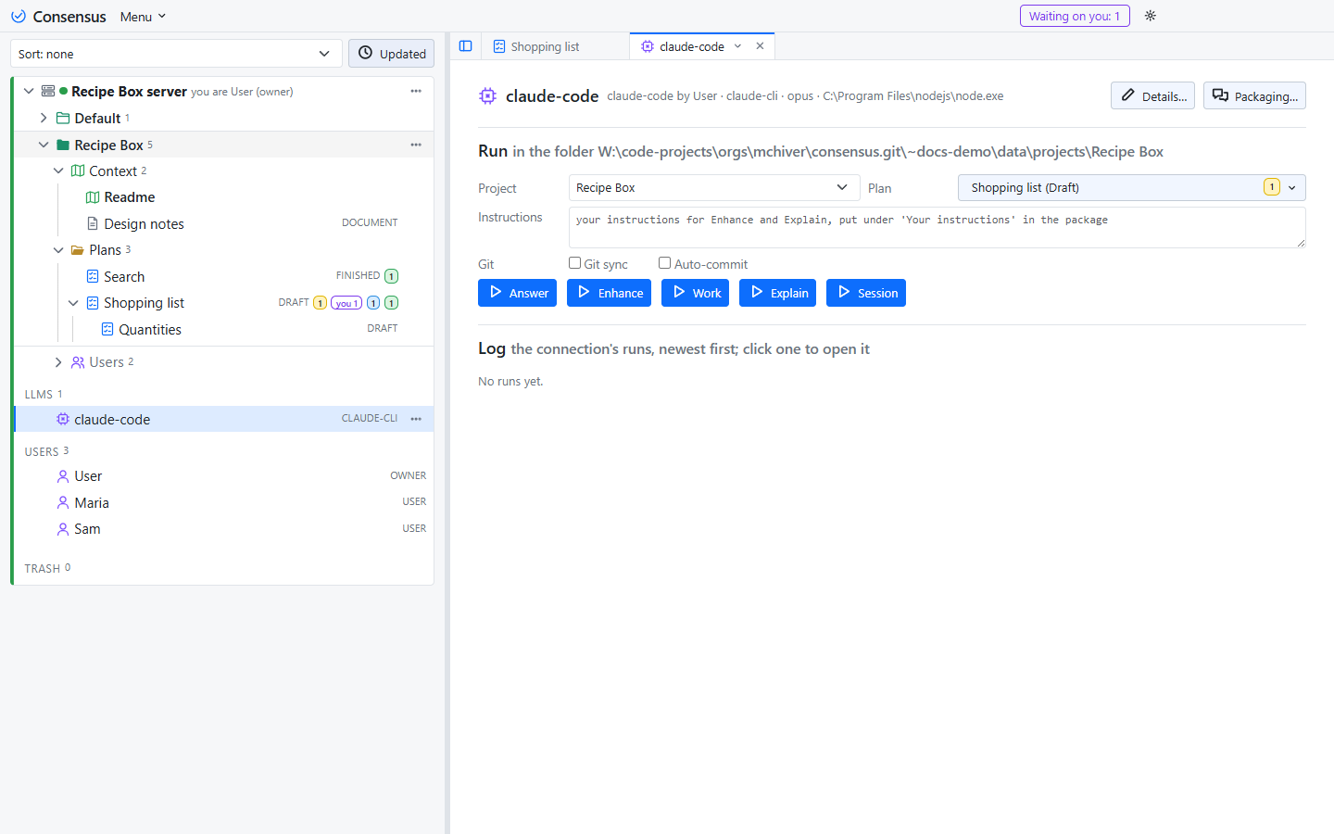Click the claude-code chip icon in LLMs list
The height and width of the screenshot is (834, 1334).
click(x=63, y=419)
